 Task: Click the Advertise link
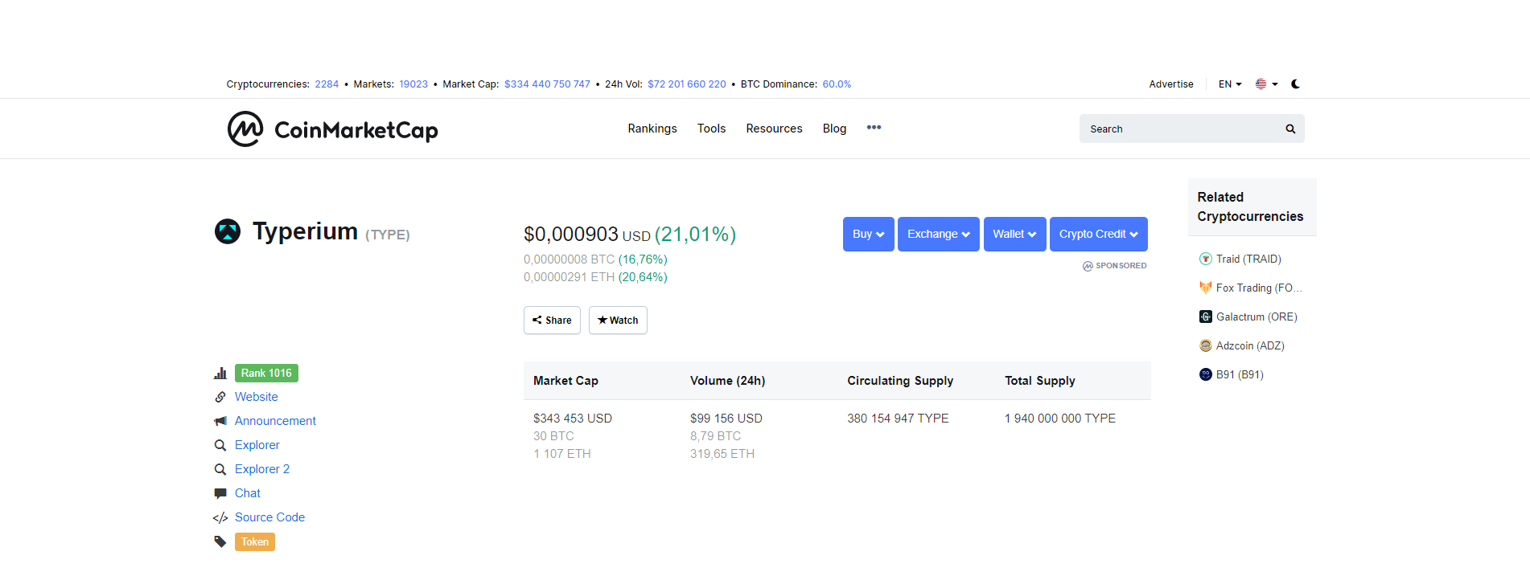(x=1171, y=84)
